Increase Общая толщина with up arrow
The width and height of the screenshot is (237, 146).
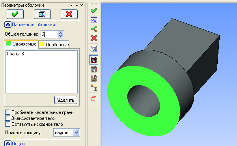(61, 33)
